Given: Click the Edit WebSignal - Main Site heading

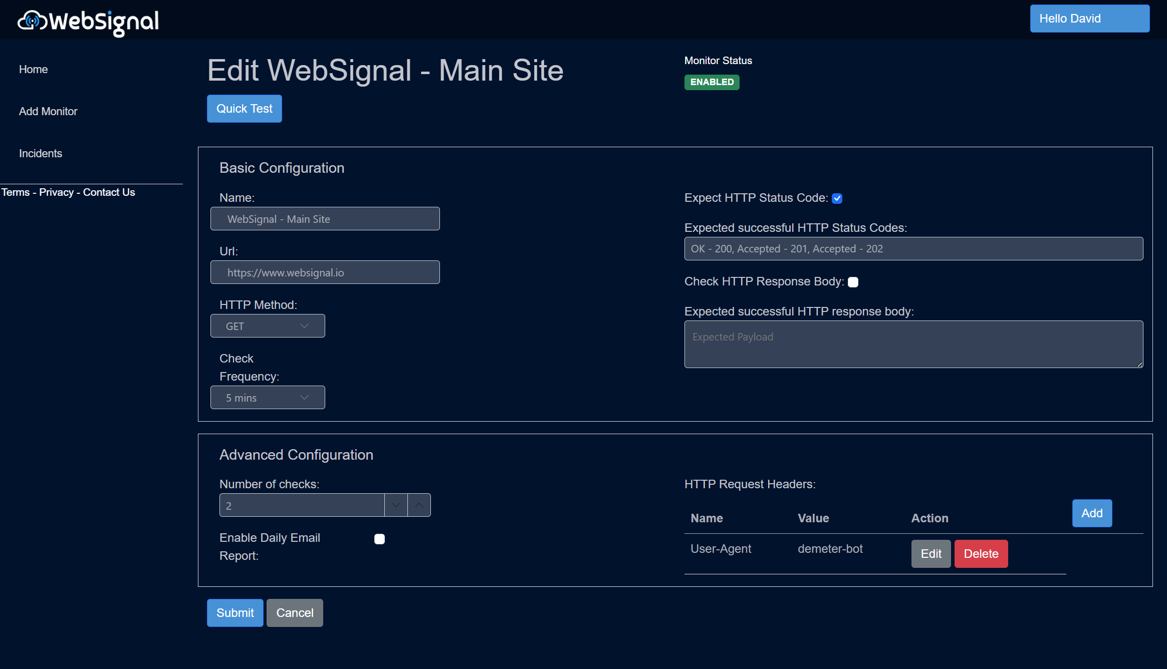Looking at the screenshot, I should coord(385,70).
